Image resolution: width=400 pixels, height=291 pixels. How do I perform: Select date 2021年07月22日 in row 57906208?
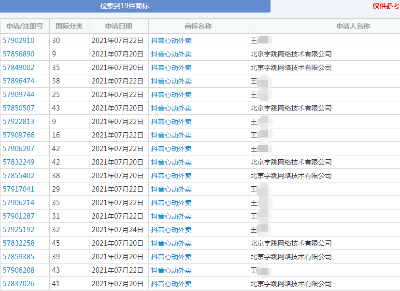[117, 270]
